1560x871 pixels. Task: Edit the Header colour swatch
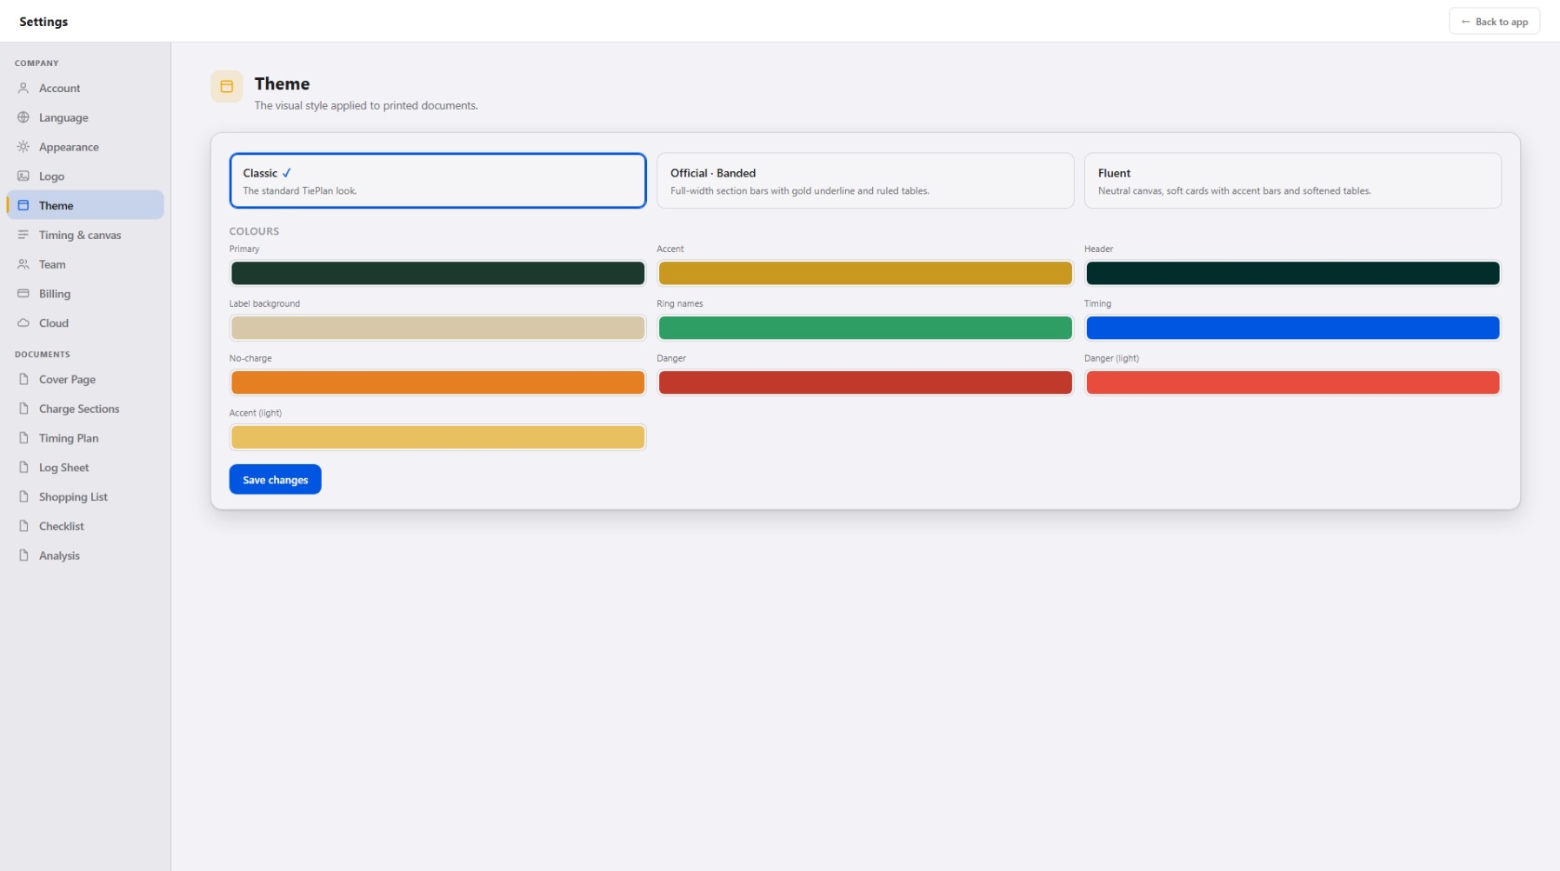[x=1292, y=273]
